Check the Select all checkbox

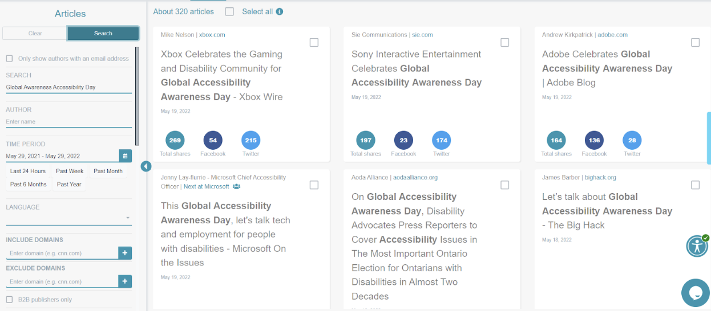click(229, 11)
